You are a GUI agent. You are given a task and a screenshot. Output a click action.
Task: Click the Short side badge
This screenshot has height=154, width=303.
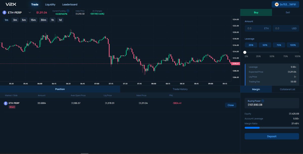12,107
